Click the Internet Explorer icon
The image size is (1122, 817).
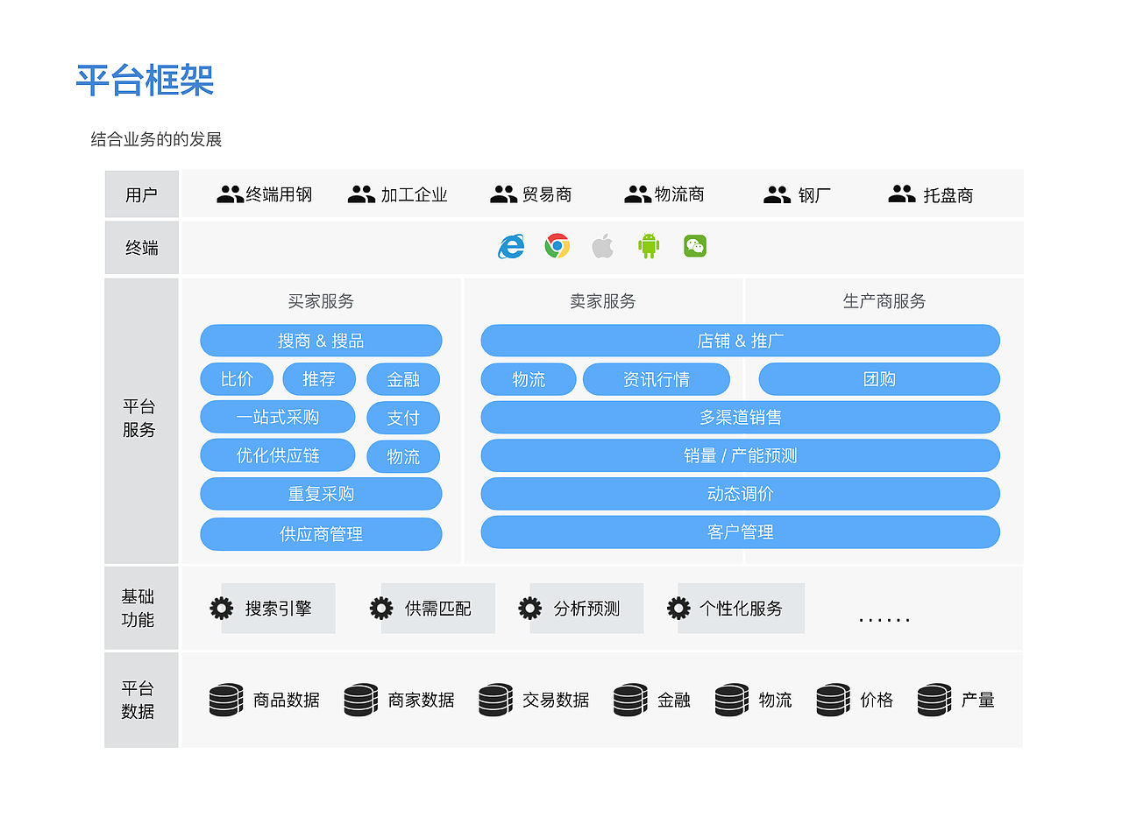511,247
